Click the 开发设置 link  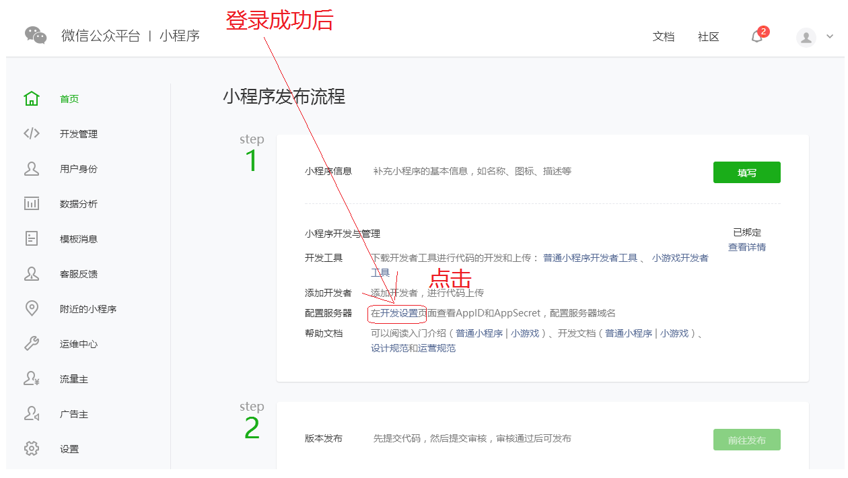(x=399, y=313)
